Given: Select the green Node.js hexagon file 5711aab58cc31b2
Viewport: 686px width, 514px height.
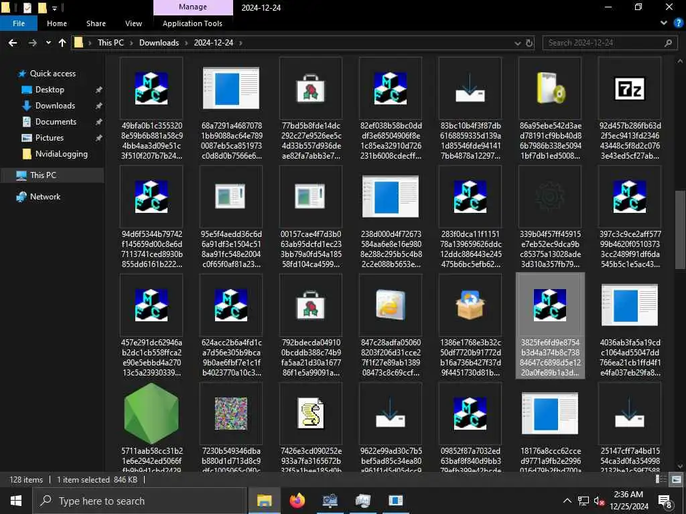Looking at the screenshot, I should (151, 427).
